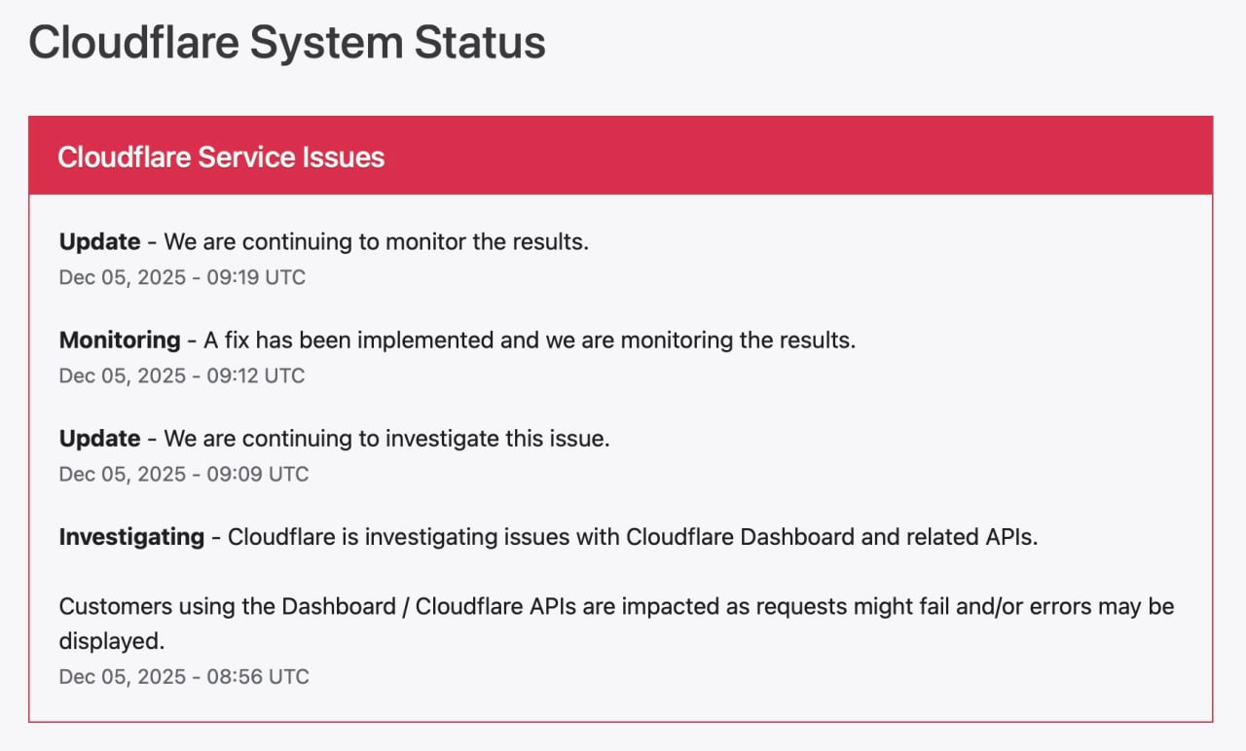
Task: Select the Update label for continuing to investigate
Action: [x=99, y=439]
